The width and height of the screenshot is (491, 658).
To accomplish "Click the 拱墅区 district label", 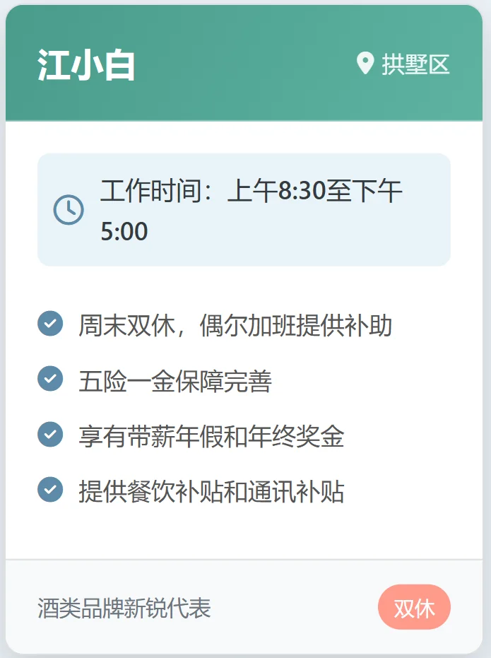I will click(415, 64).
